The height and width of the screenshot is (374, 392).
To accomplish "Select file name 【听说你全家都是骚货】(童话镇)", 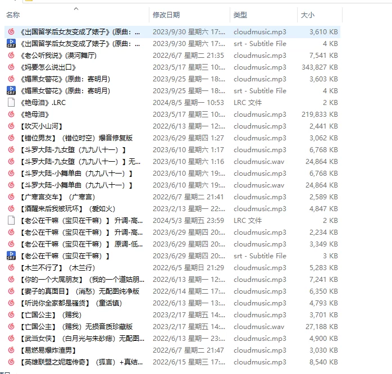I will [71, 303].
